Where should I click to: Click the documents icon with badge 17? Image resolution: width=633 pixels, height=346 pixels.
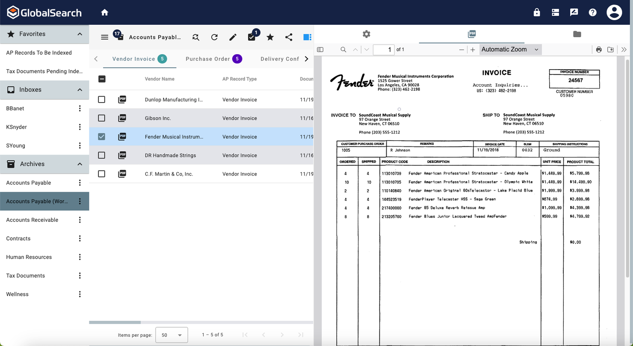pyautogui.click(x=119, y=36)
